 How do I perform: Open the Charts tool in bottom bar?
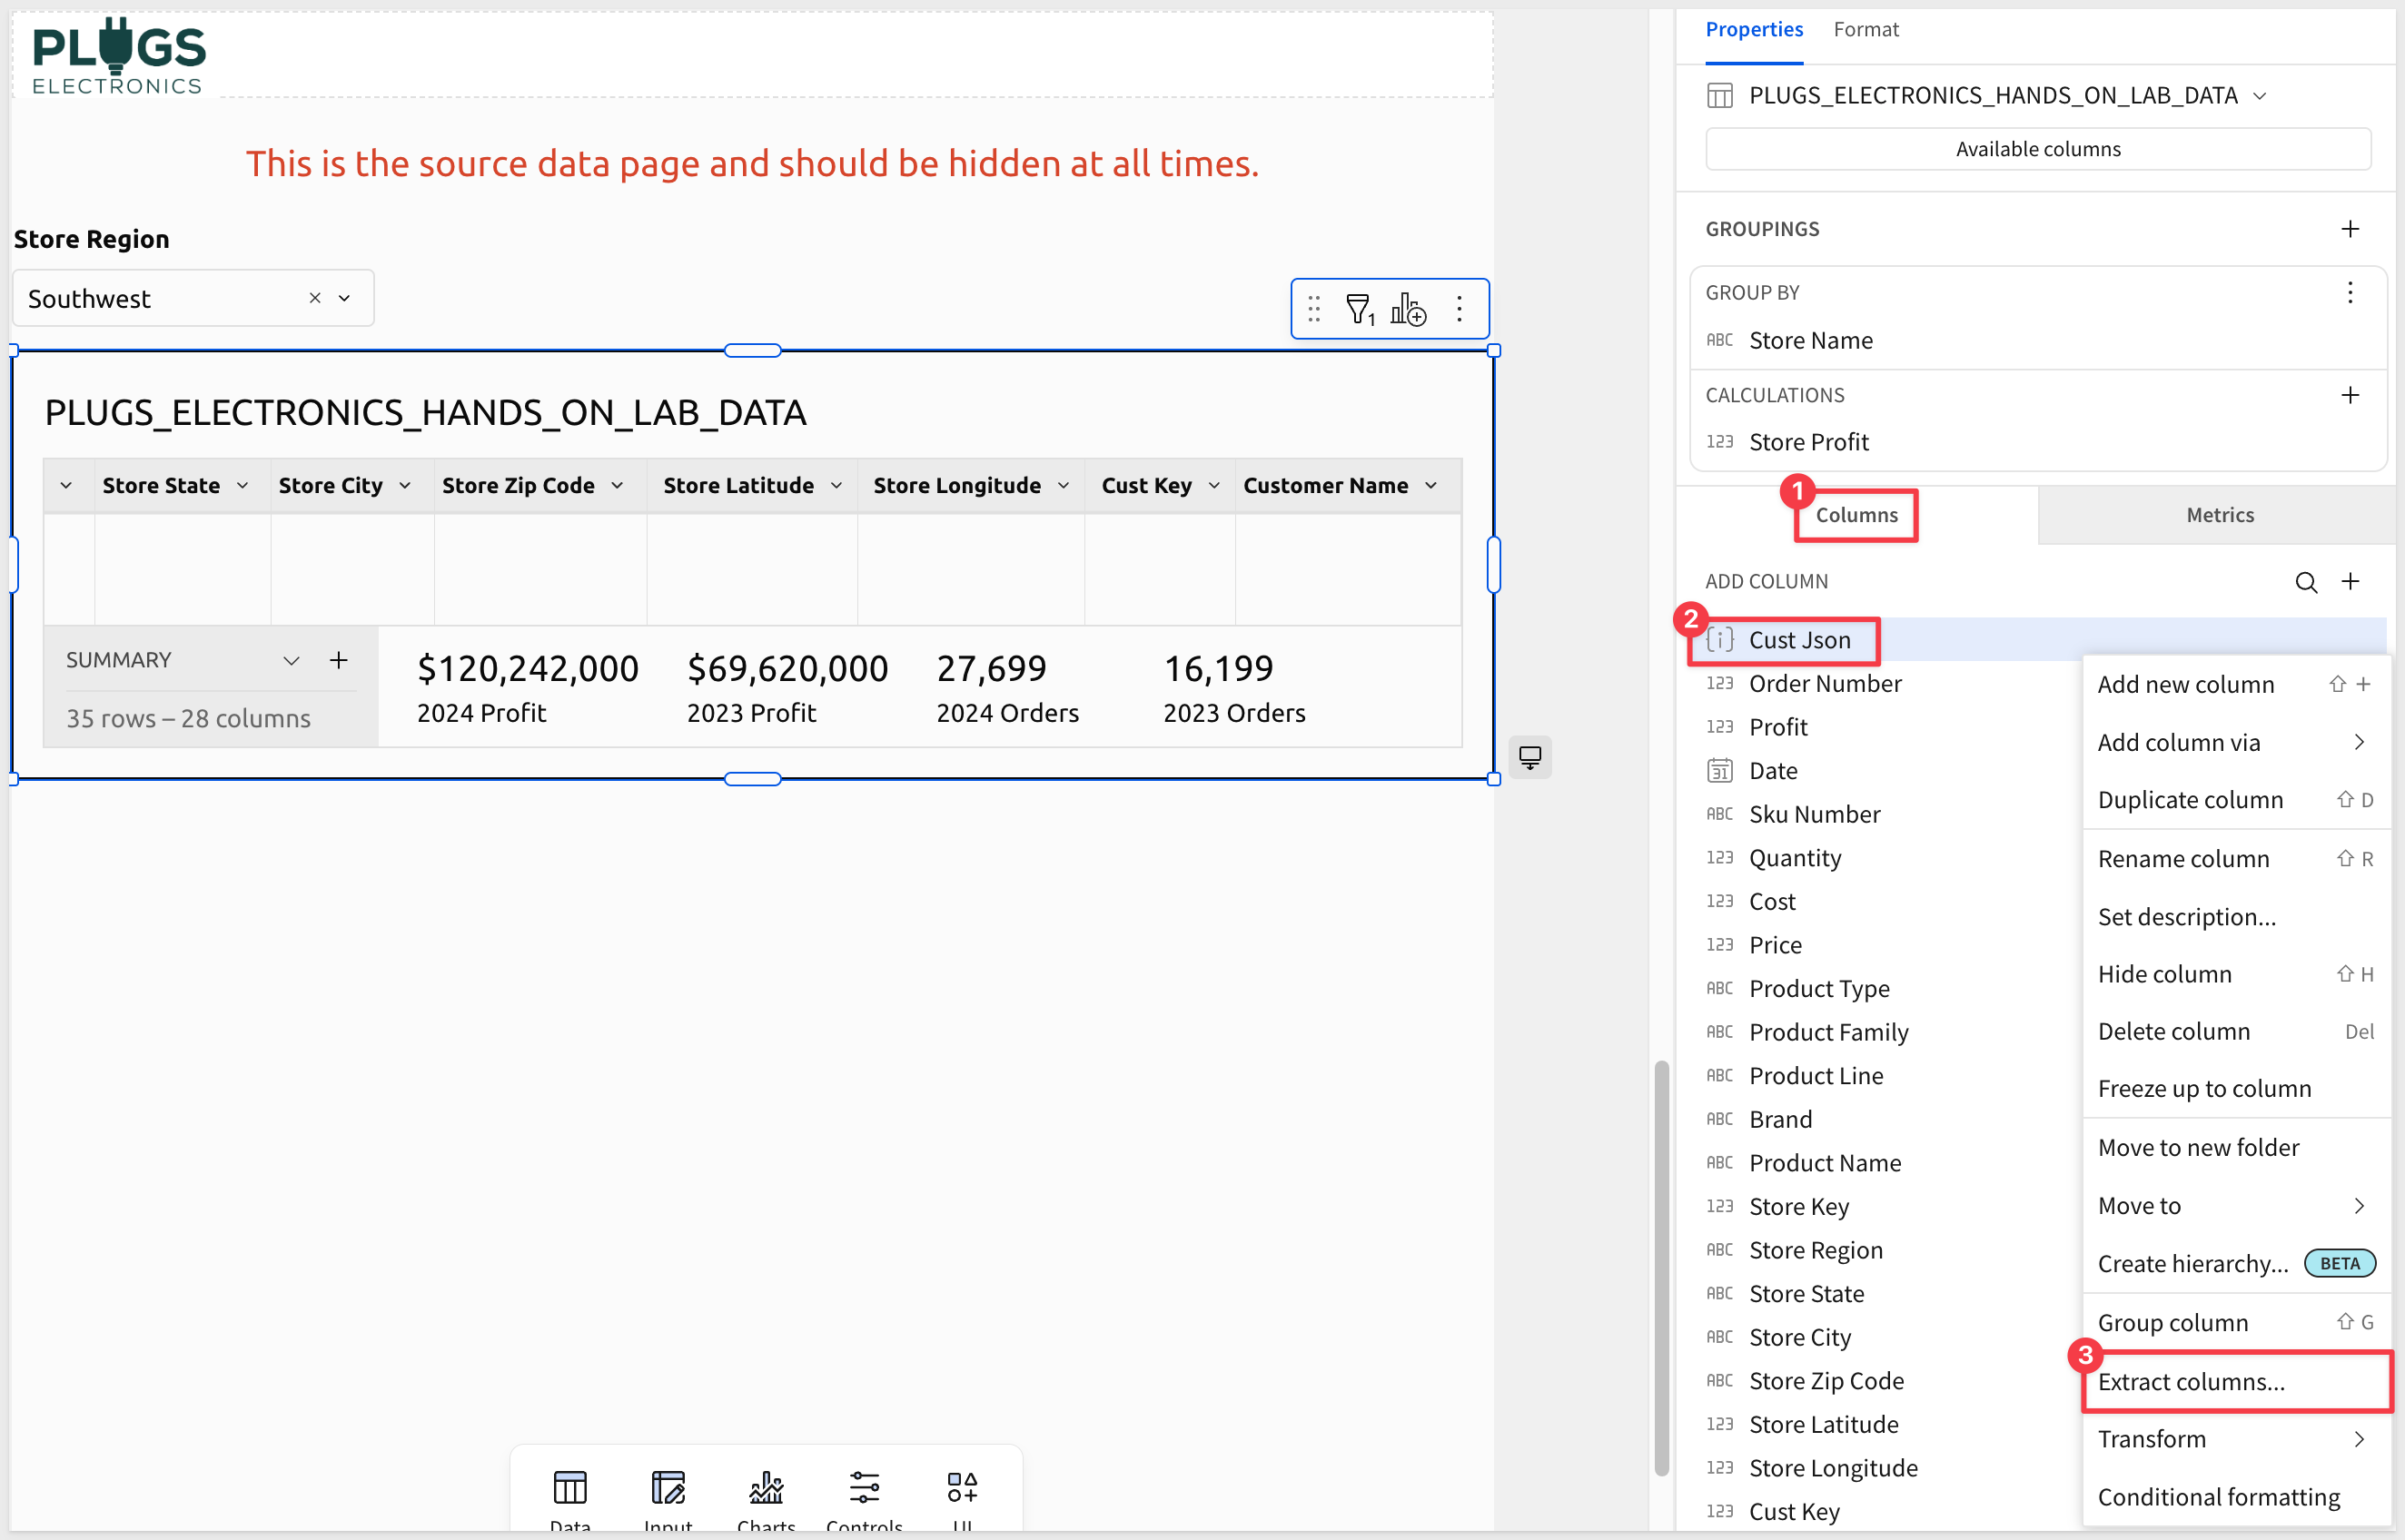[x=766, y=1490]
